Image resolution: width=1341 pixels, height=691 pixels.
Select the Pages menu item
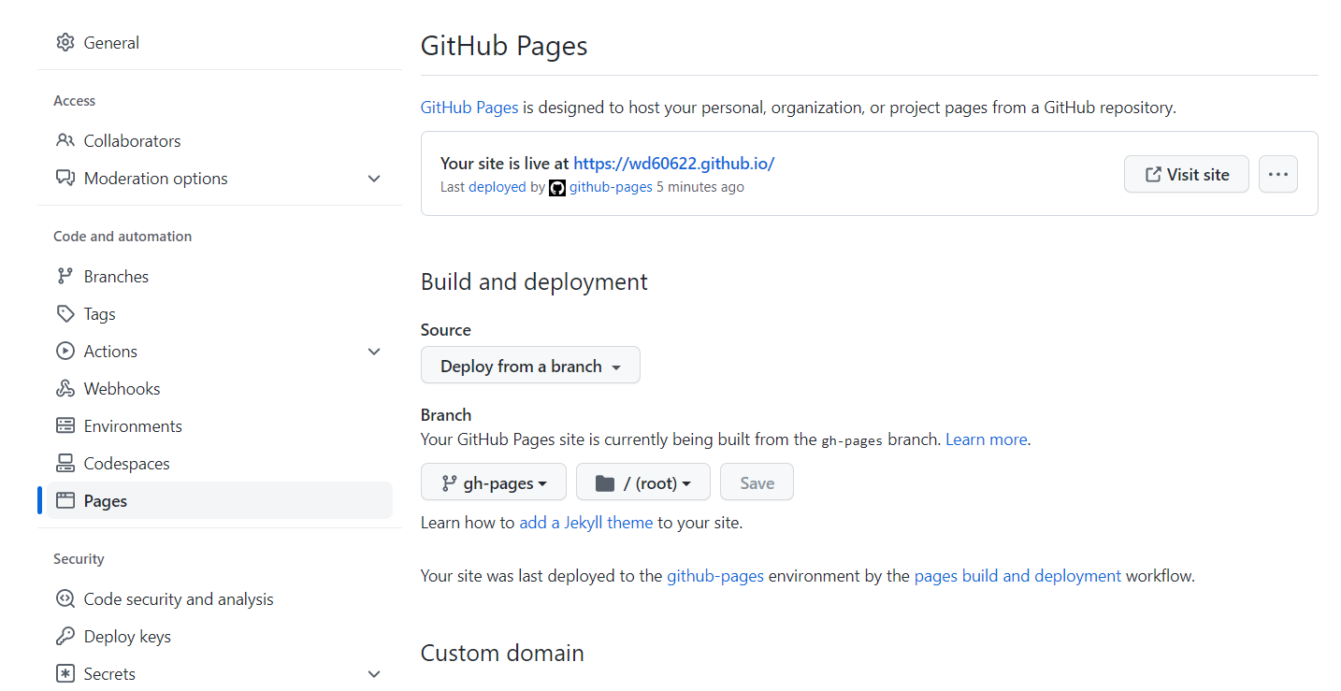click(x=220, y=501)
